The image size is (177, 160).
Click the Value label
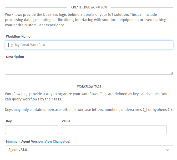coord(66,121)
